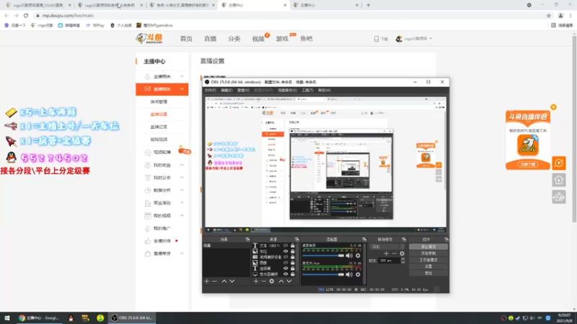This screenshot has width=577, height=324.
Task: Move source down arrow in OBS Sources panel
Action: click(x=289, y=281)
